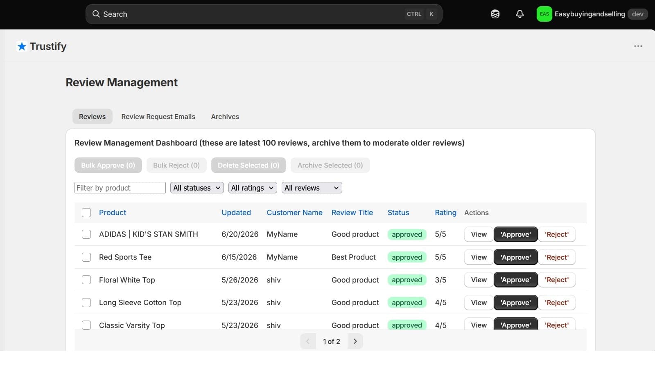Open the sidekick assistant icon in the top bar
This screenshot has width=655, height=368.
click(x=495, y=14)
